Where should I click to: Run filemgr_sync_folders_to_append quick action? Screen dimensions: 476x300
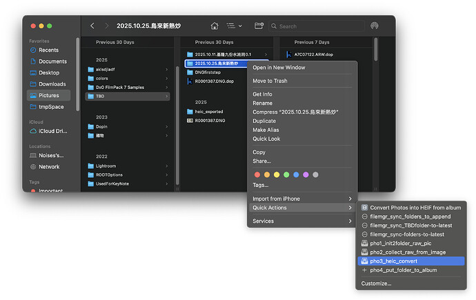coord(411,217)
